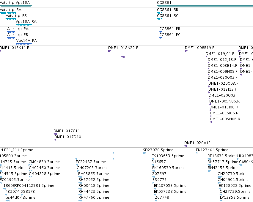
Task: Open the RH57952.5prime EST label
Action: (x=94, y=180)
